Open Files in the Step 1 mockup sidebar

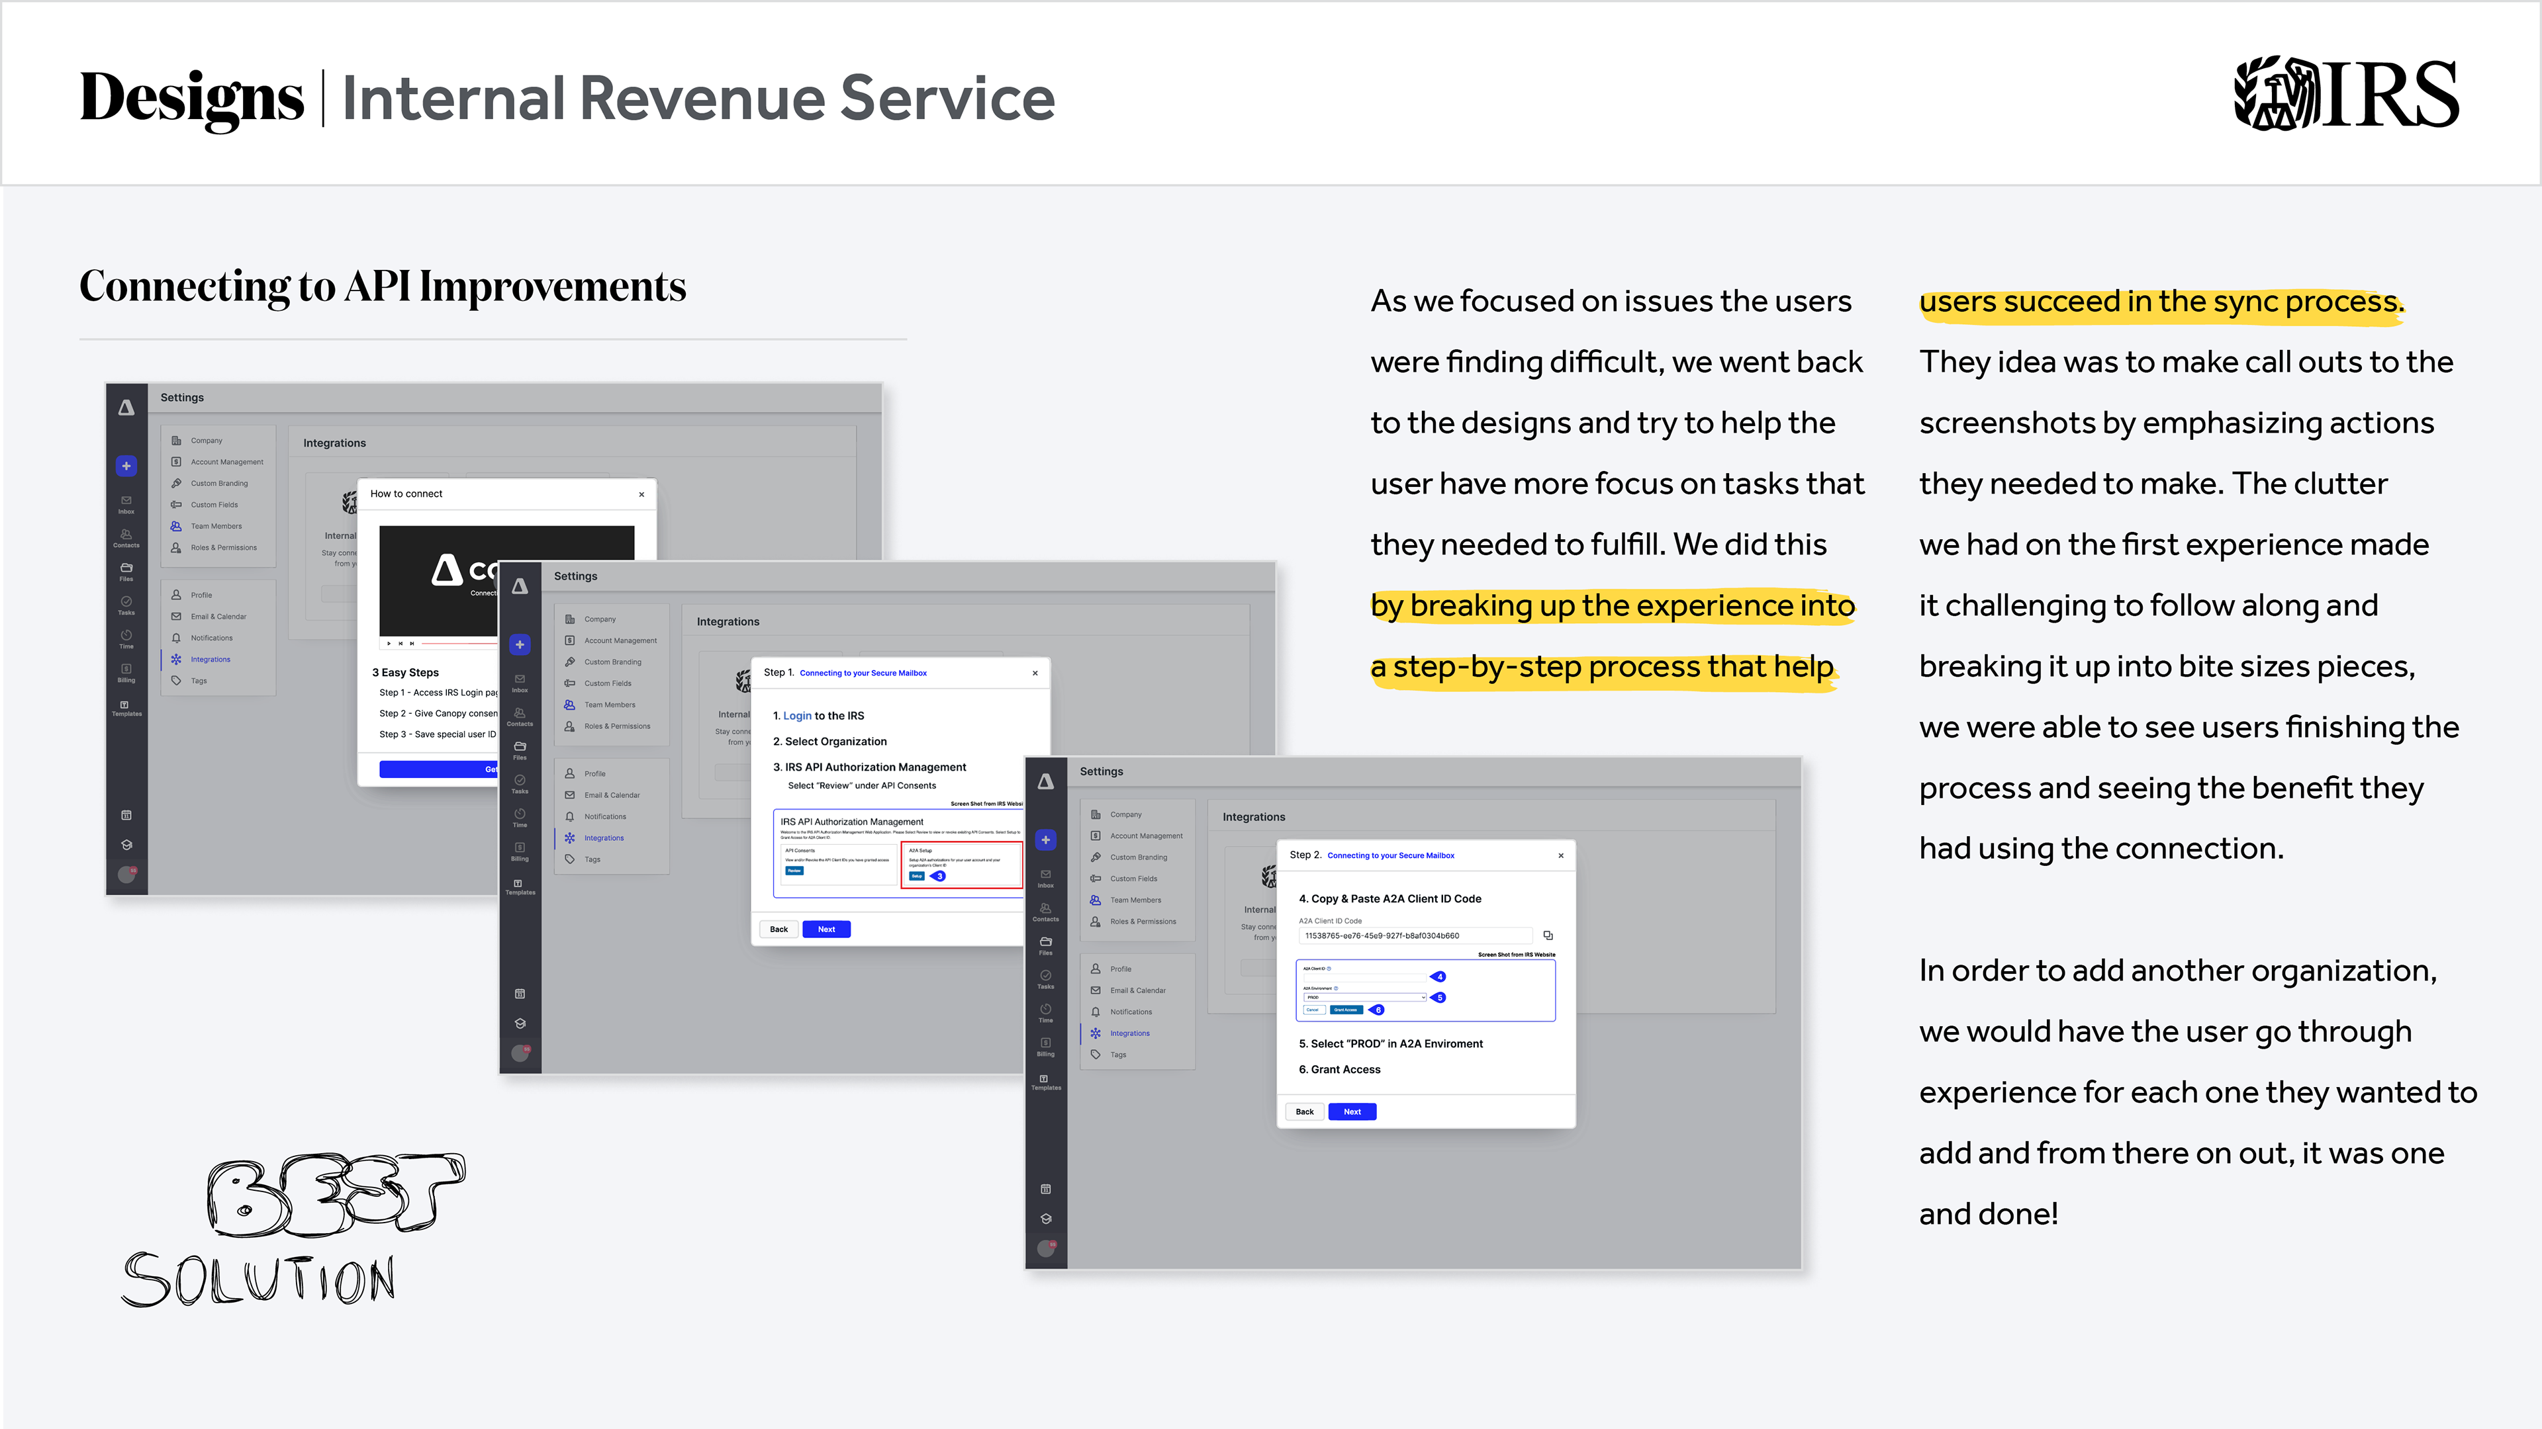pos(520,750)
